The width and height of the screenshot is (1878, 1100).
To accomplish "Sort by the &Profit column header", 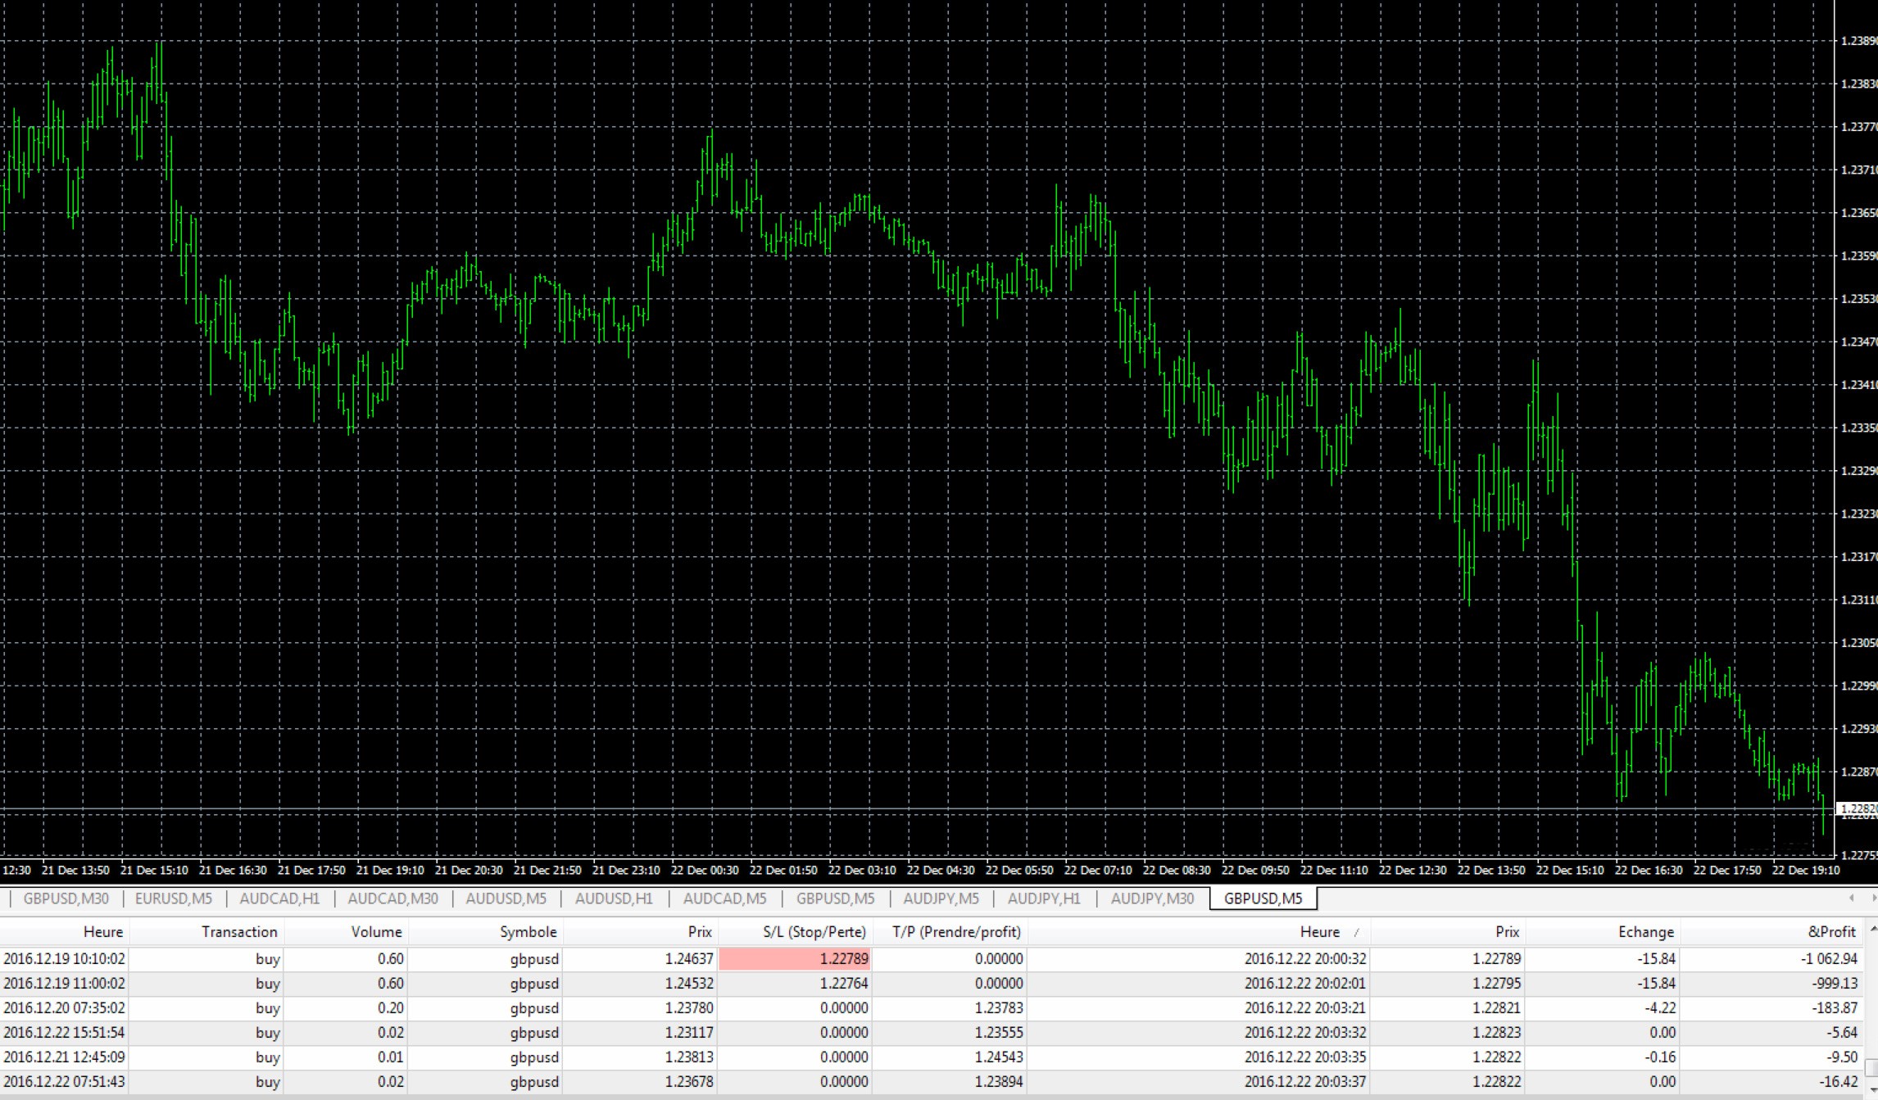I will [1830, 932].
